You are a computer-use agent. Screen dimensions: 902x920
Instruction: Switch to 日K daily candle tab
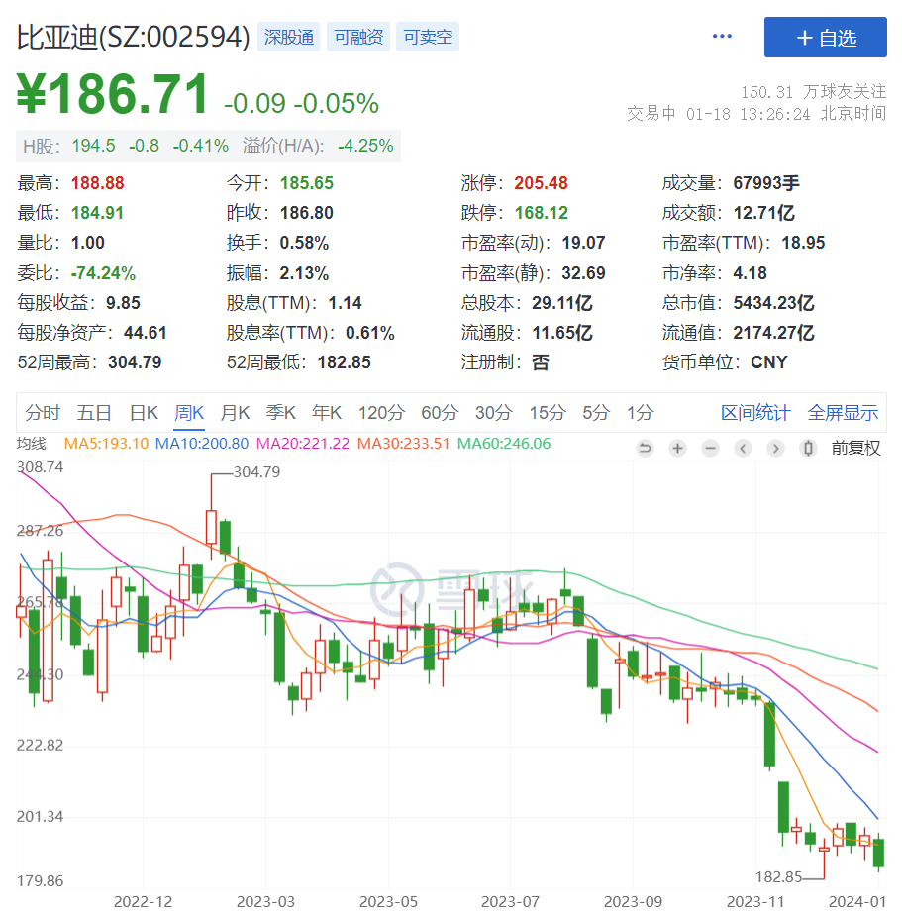[x=143, y=412]
